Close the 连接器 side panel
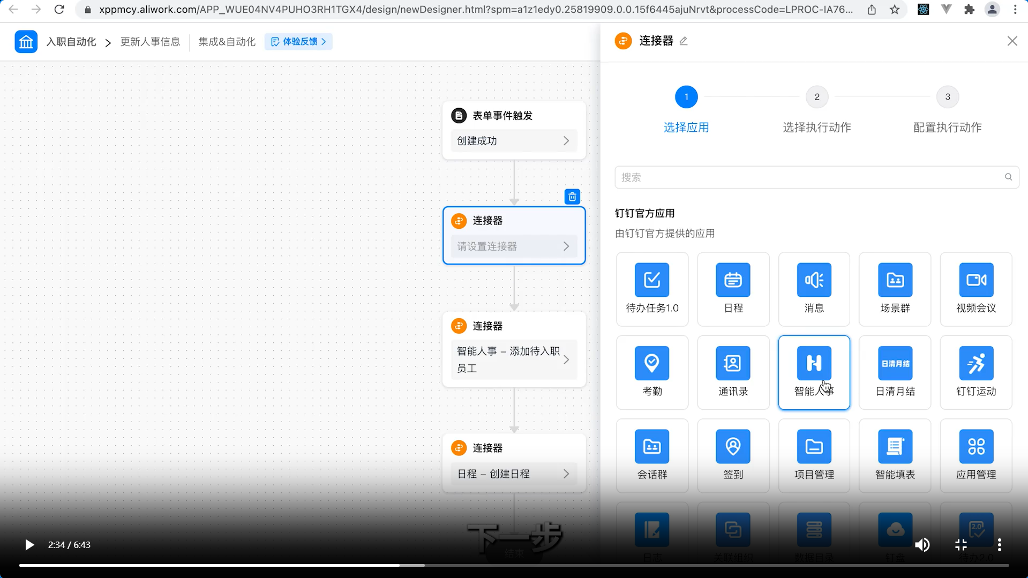Viewport: 1028px width, 578px height. (x=1012, y=41)
